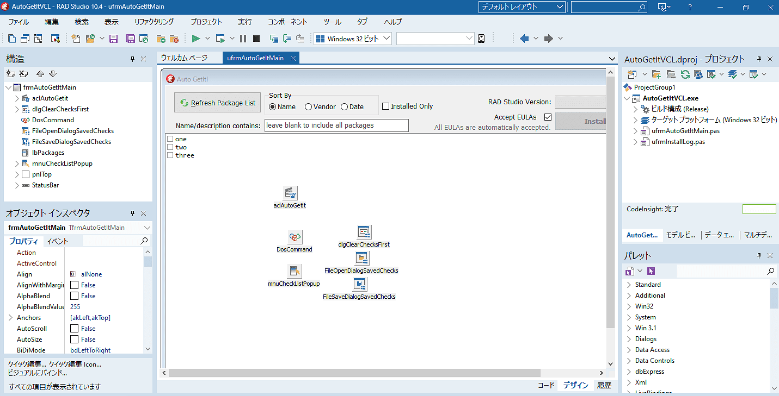Screen dimensions: 779x396
Task: Click the device rotate icon beside the empty combo box
Action: click(x=481, y=39)
